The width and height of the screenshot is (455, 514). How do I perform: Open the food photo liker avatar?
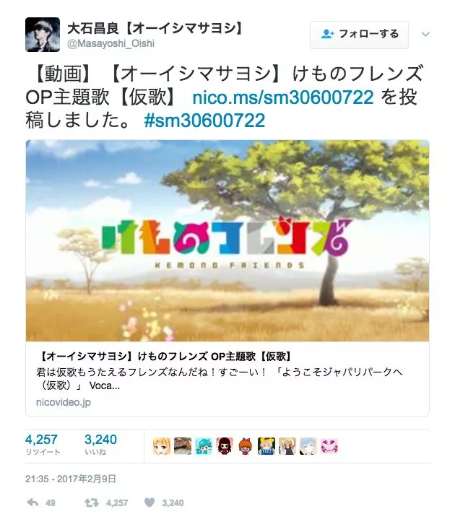tap(183, 446)
